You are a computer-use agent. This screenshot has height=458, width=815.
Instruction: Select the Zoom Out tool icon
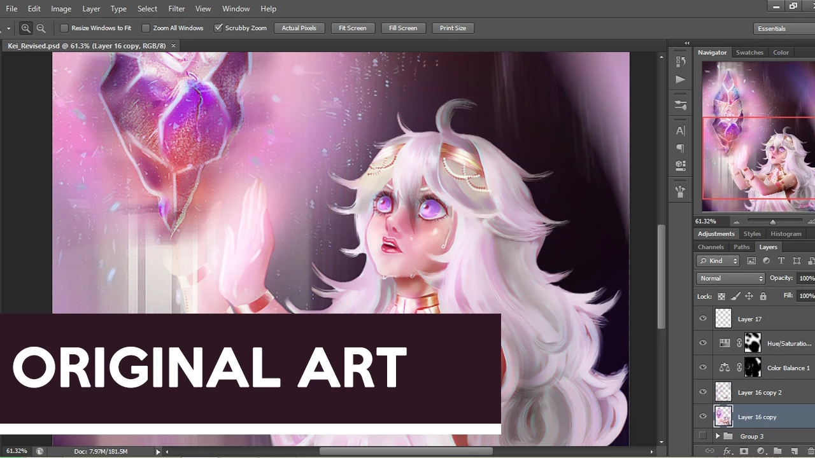41,28
